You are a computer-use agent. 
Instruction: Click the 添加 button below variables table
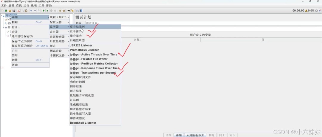179,135
